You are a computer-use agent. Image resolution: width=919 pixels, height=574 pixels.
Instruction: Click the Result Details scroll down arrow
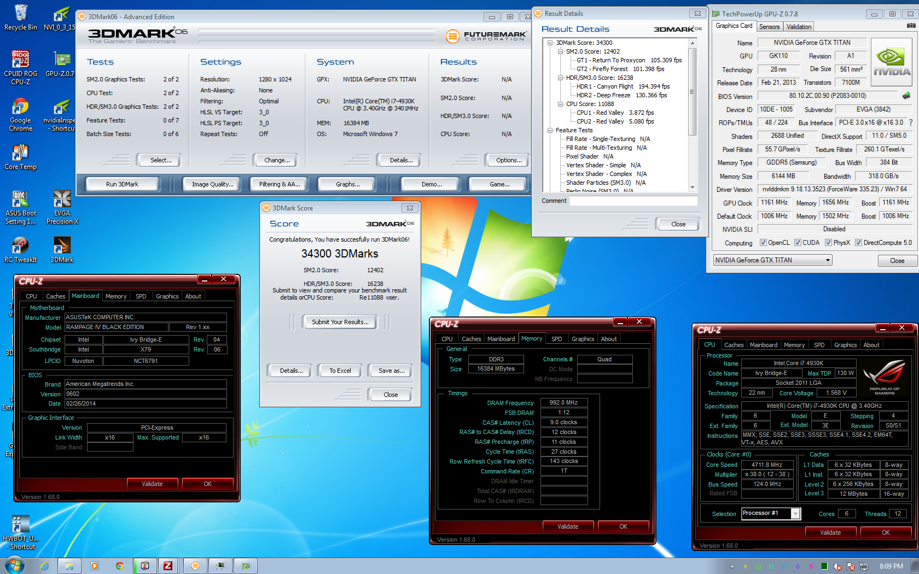(x=692, y=188)
